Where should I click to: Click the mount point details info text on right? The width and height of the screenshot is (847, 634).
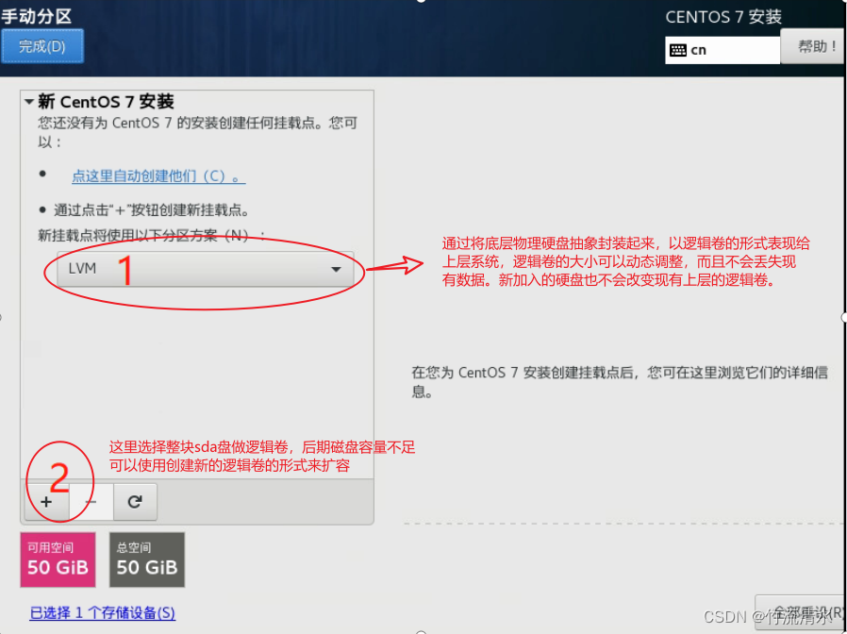(x=620, y=381)
